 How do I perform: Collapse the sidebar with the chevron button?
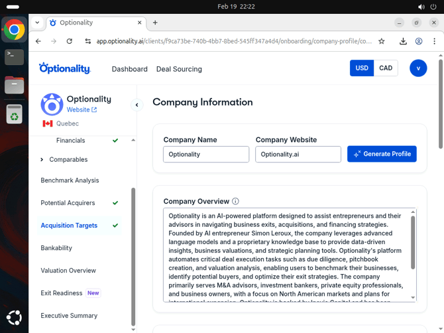tap(137, 105)
